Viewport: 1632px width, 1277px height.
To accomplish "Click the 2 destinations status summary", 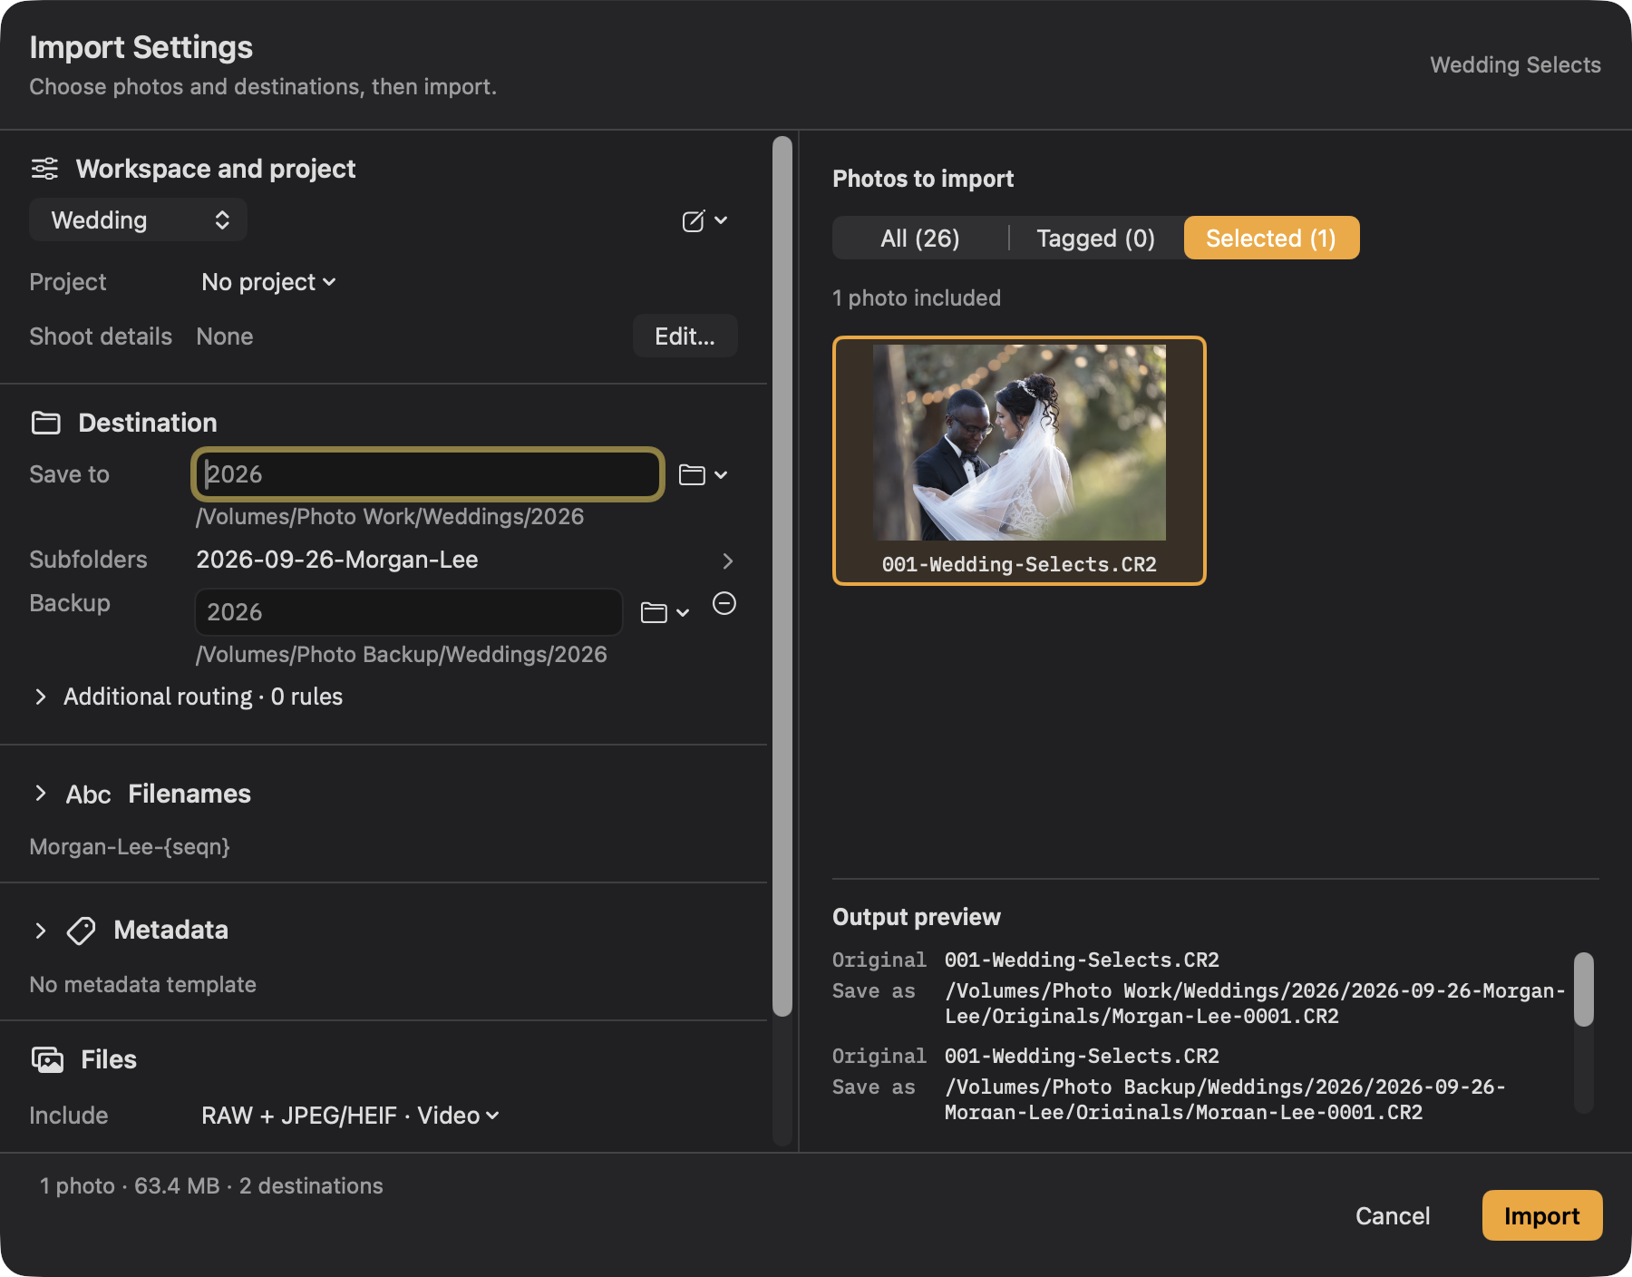I will point(311,1186).
